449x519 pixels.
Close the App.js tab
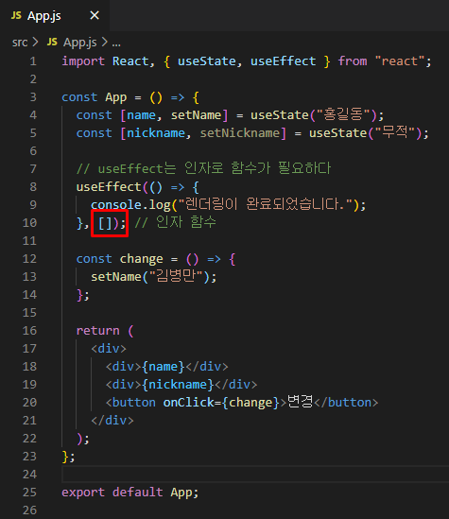pyautogui.click(x=95, y=15)
